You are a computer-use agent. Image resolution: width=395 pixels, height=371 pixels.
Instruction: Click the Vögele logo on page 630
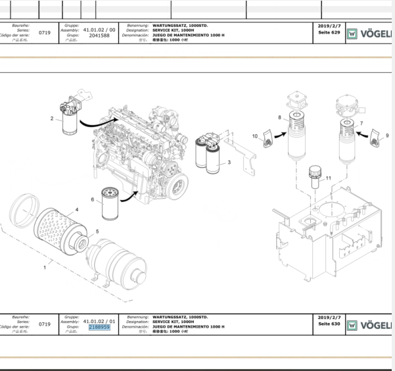pos(369,326)
